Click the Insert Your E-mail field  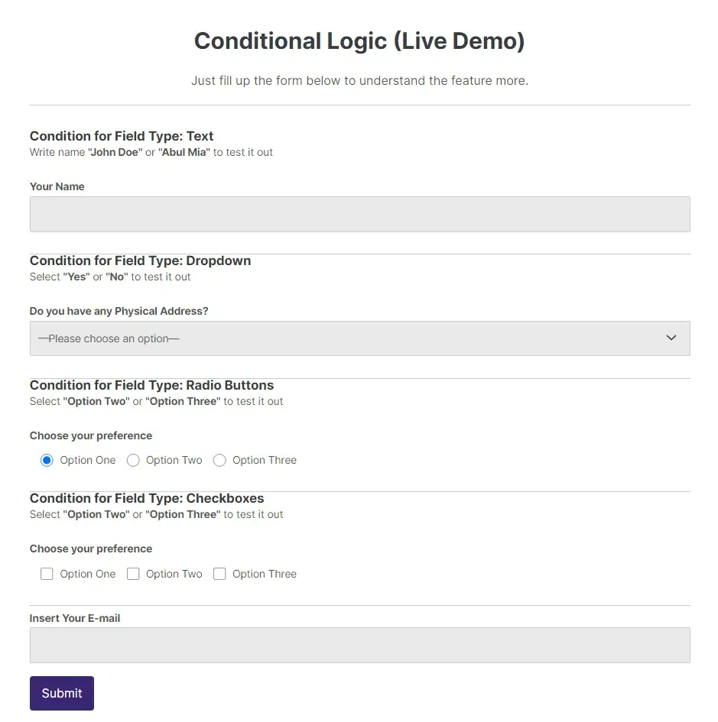pos(359,645)
